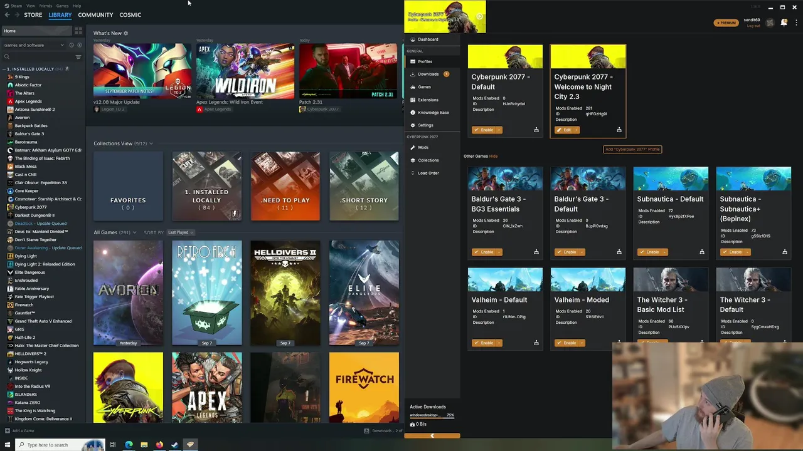Open Enable dropdown arrow on Cyberpunk 2077 Default
Image resolution: width=803 pixels, height=451 pixels.
pos(499,130)
